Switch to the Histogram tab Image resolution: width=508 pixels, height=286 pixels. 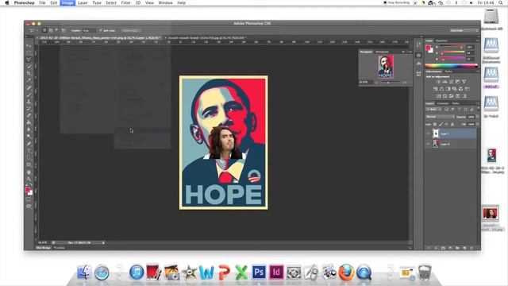tap(382, 52)
